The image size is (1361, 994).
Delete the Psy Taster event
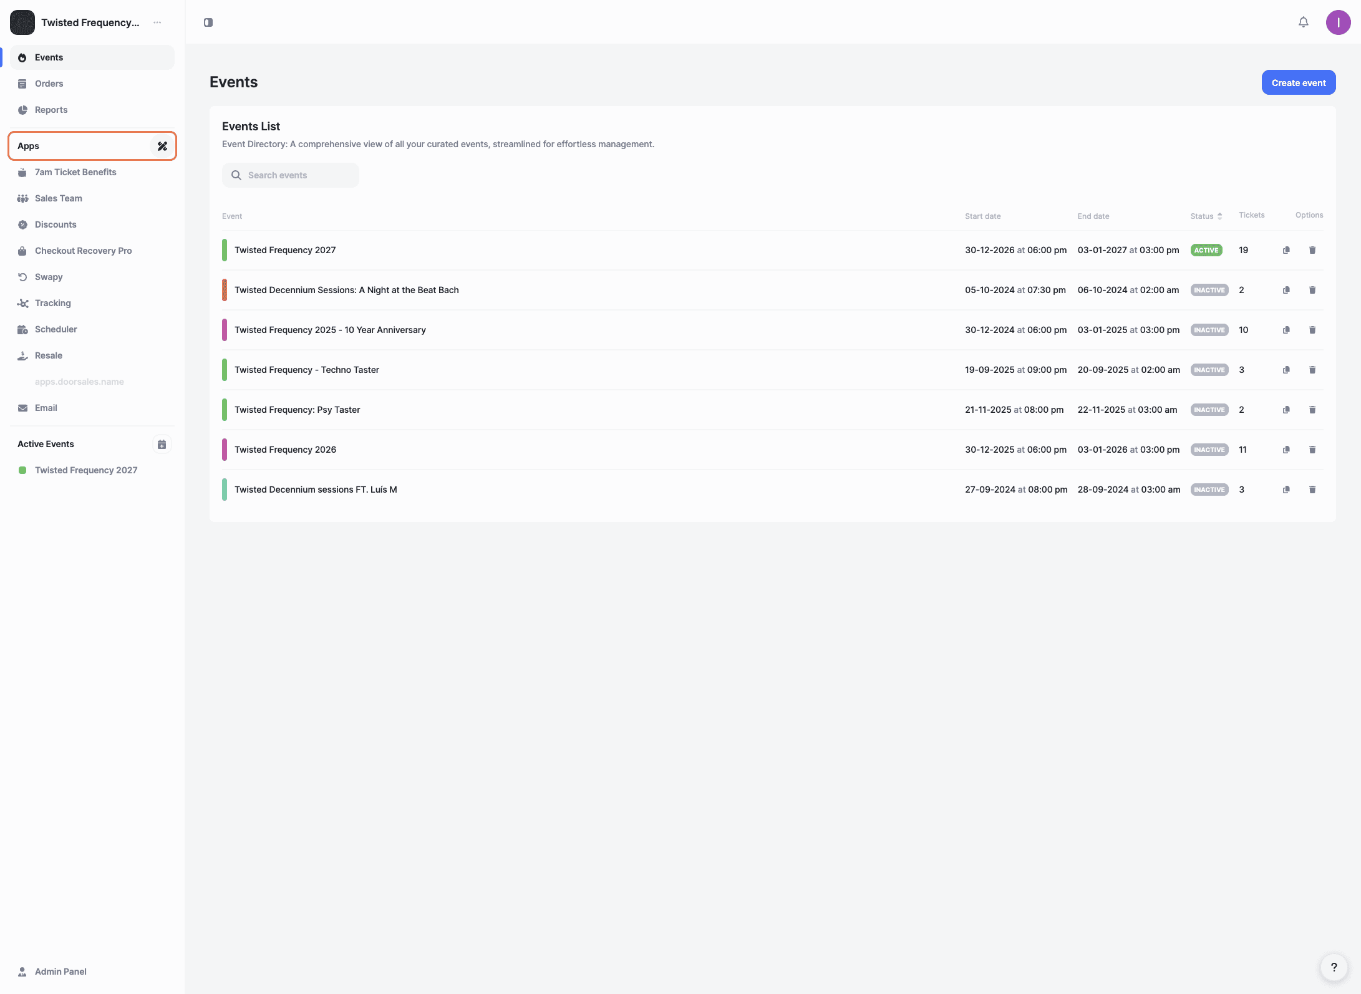click(1312, 410)
